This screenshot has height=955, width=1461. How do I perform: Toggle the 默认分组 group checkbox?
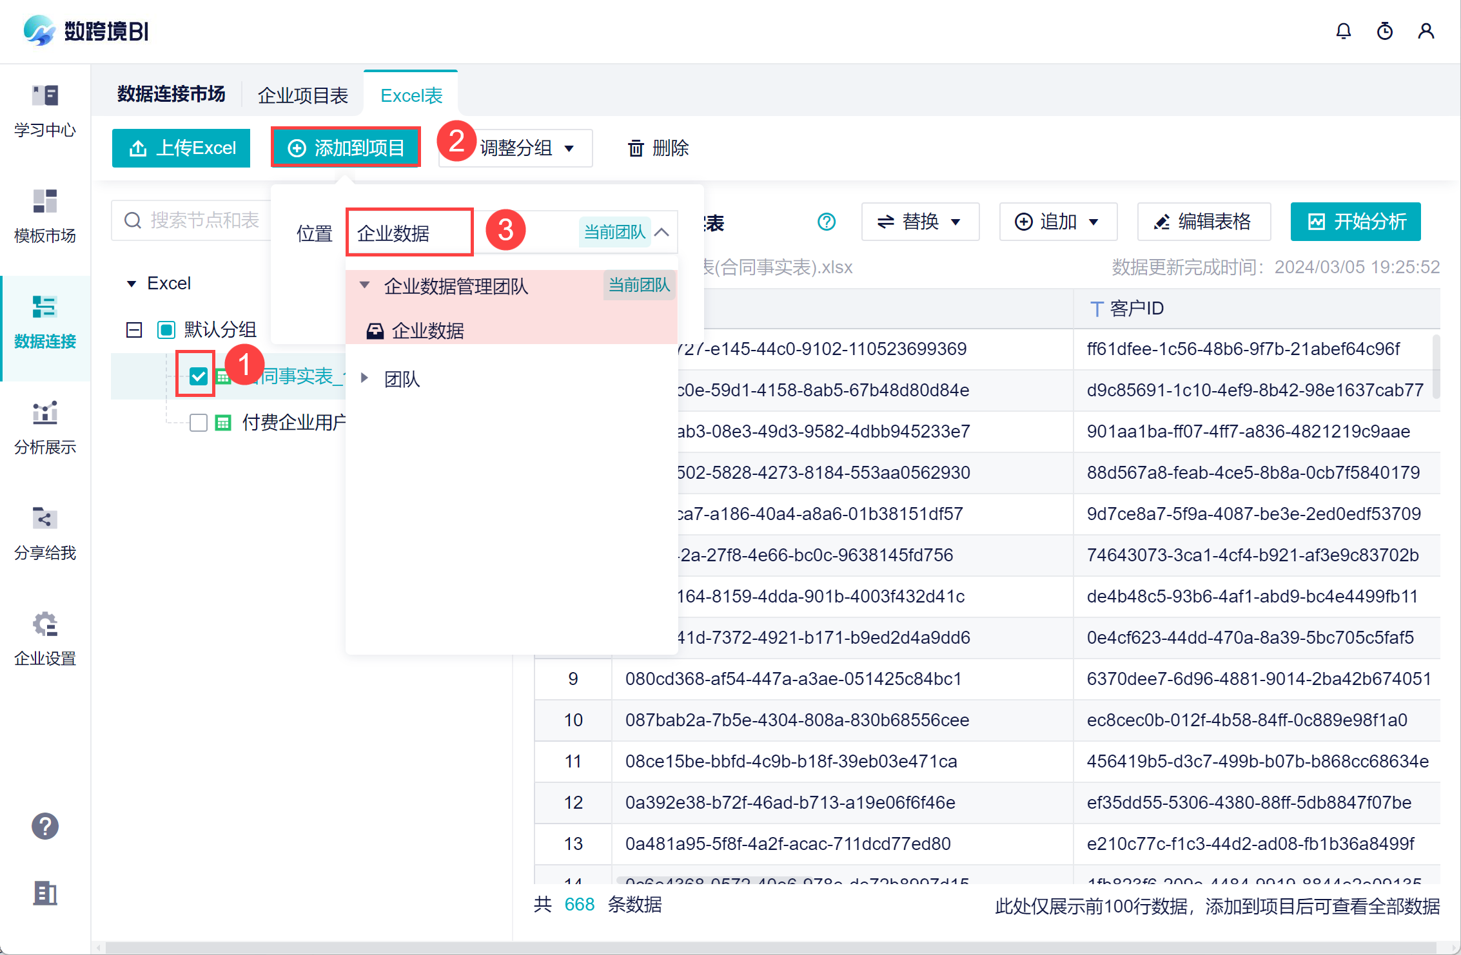(x=166, y=330)
